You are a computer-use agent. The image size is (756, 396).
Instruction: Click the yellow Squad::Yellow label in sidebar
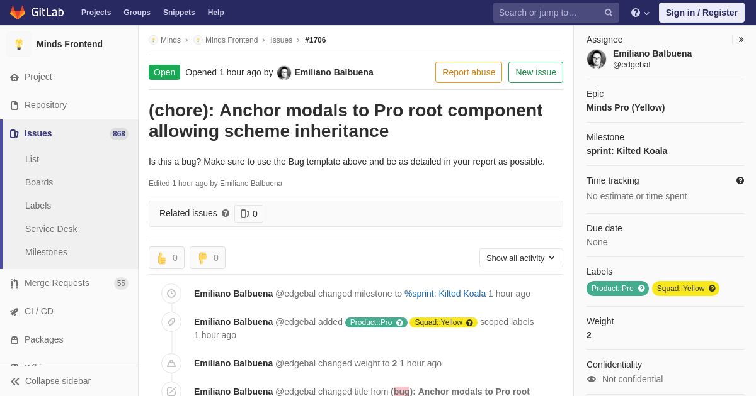click(x=685, y=289)
